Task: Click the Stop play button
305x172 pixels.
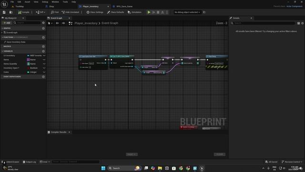Action: [158, 12]
